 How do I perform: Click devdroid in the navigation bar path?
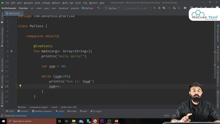click(63, 8)
